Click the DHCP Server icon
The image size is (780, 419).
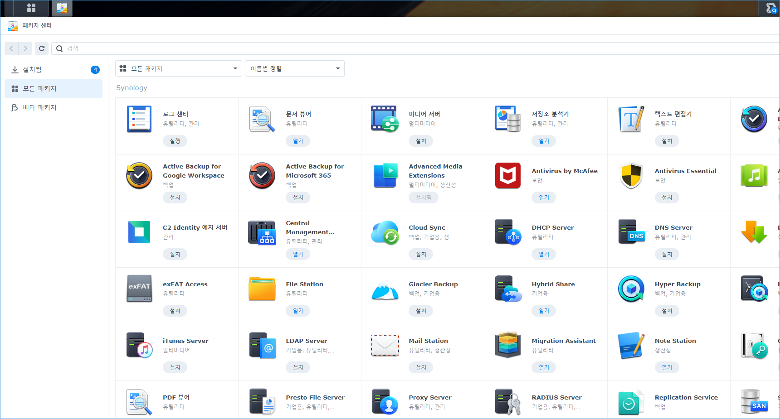508,232
